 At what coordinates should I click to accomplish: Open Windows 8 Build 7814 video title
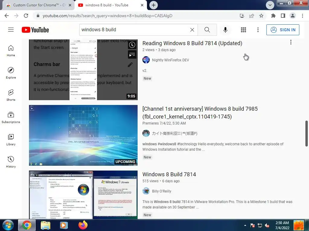169,174
